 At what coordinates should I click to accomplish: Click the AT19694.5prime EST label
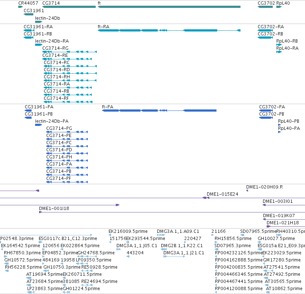click(44, 275)
